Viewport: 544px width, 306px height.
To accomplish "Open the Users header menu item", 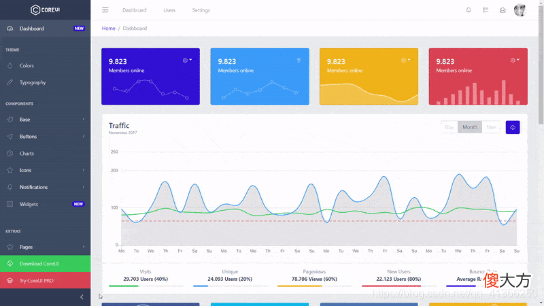I will [x=169, y=10].
